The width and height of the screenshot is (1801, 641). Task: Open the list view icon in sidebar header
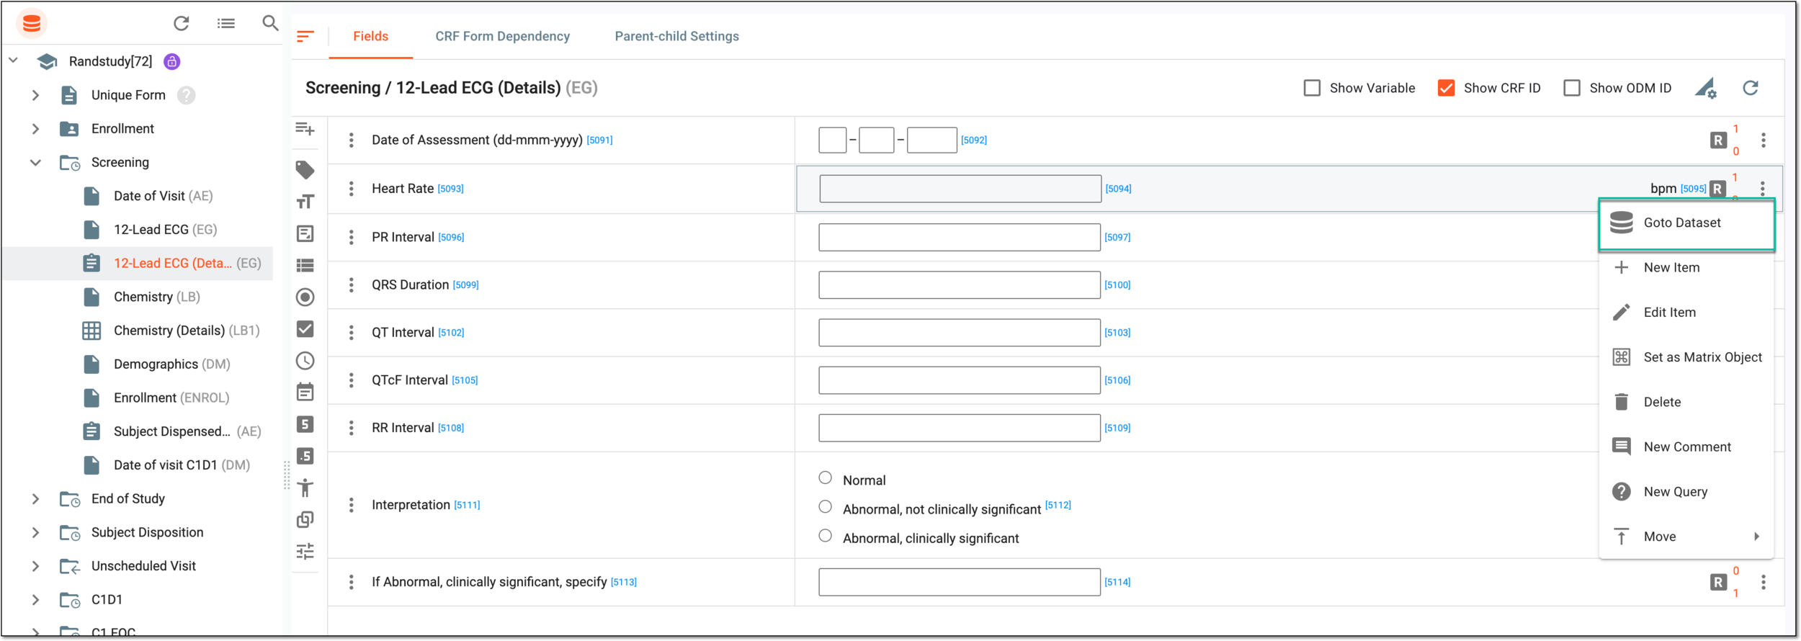(x=226, y=23)
